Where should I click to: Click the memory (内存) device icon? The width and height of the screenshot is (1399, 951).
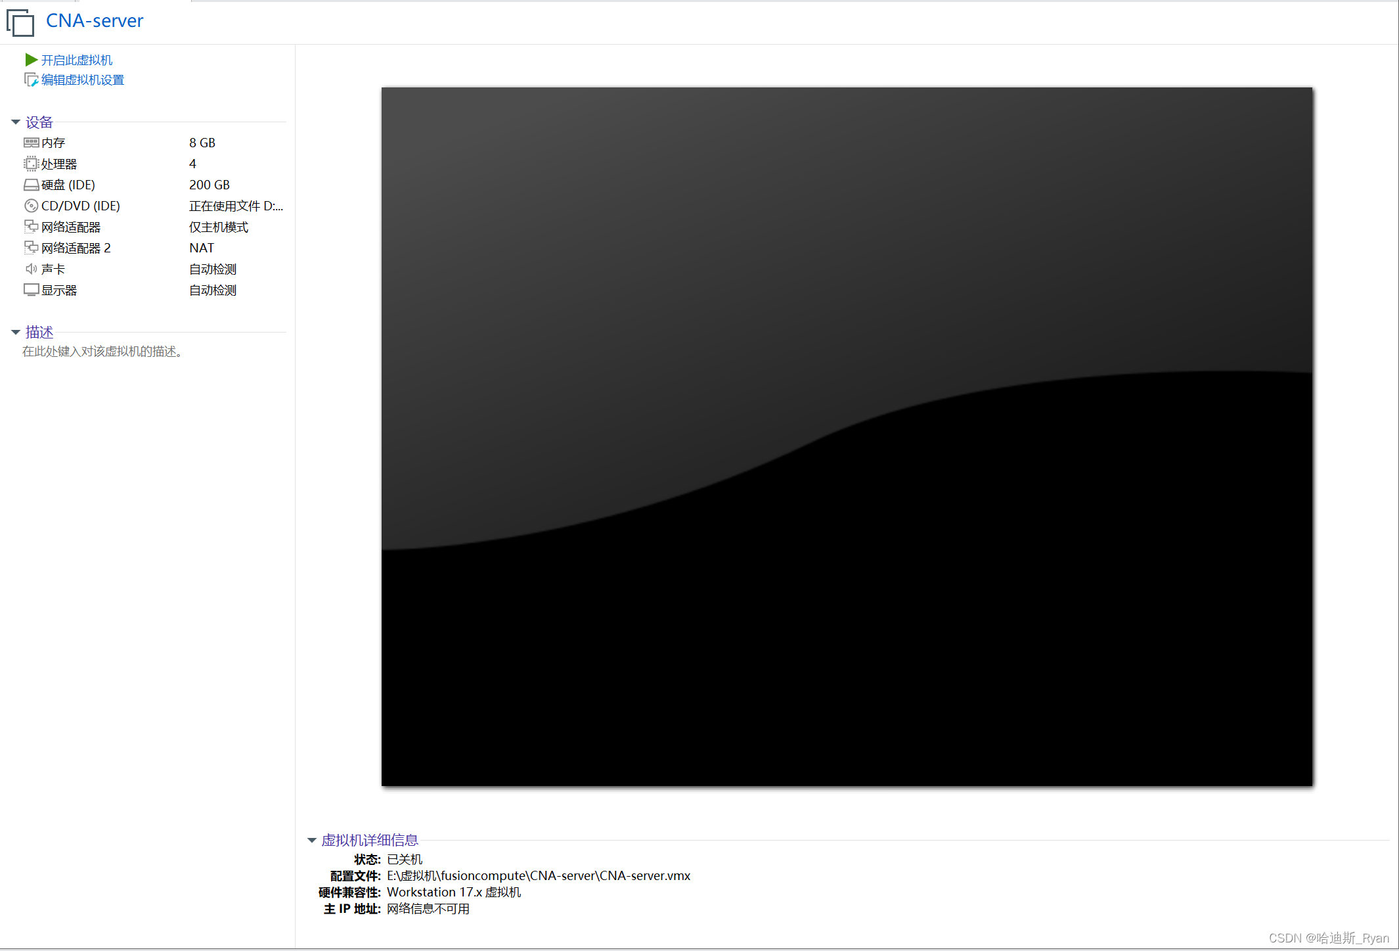click(x=31, y=143)
